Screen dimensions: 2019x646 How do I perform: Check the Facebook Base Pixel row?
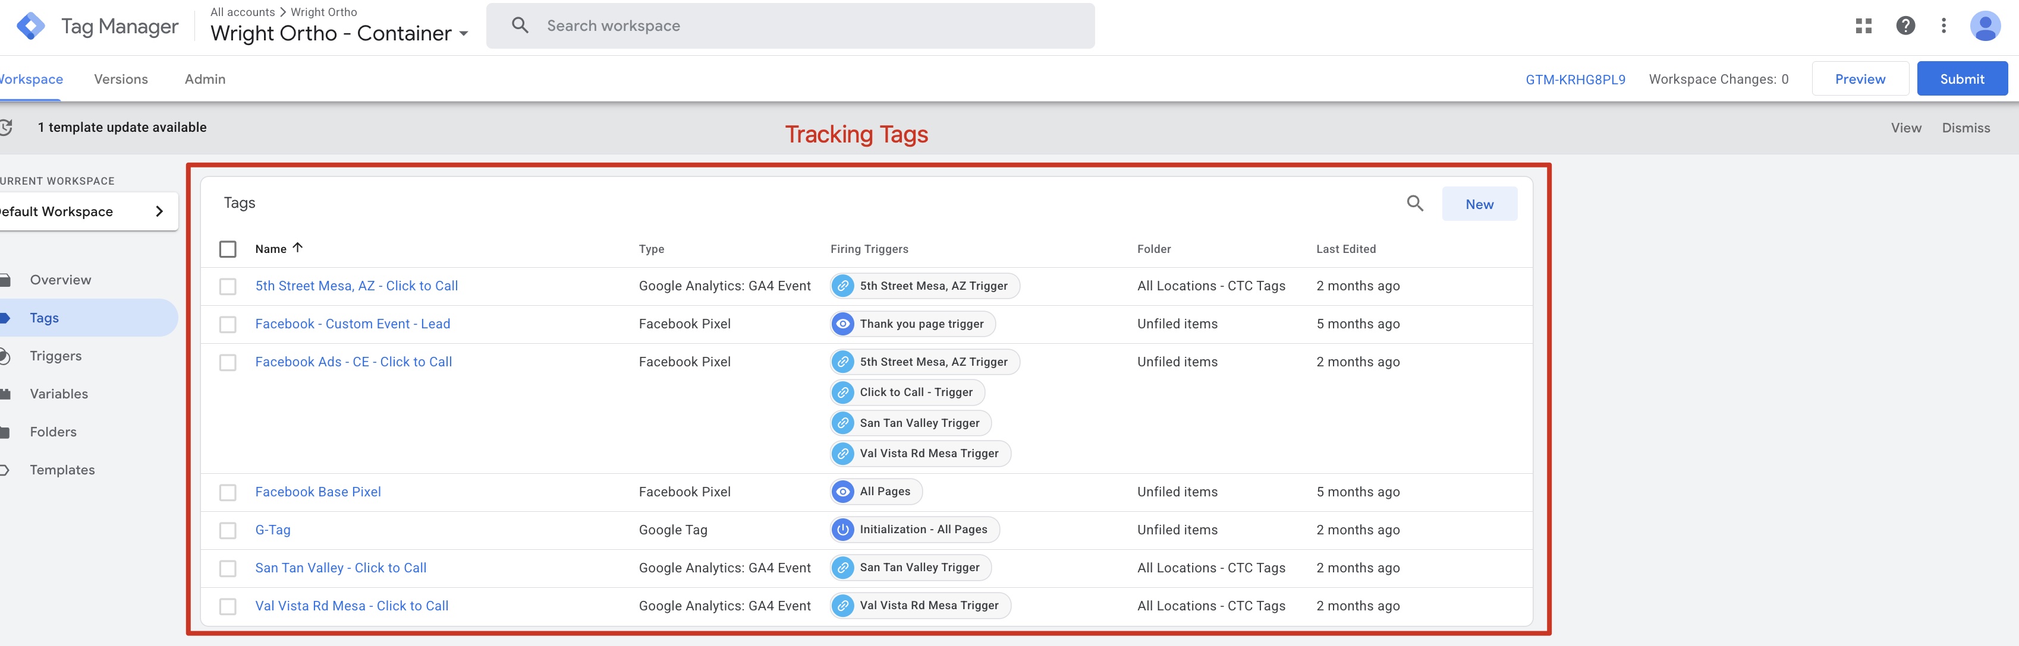228,493
